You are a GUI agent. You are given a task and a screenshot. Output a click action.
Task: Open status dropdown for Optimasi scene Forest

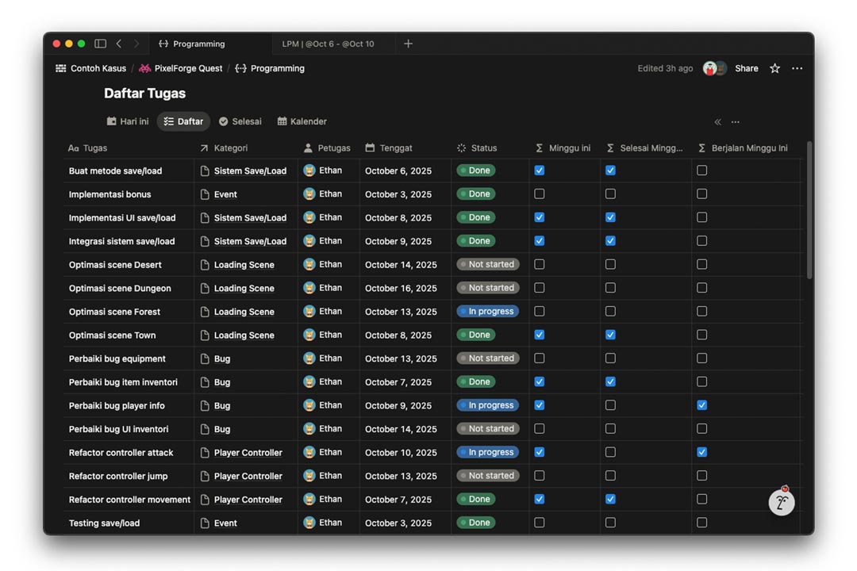point(488,312)
